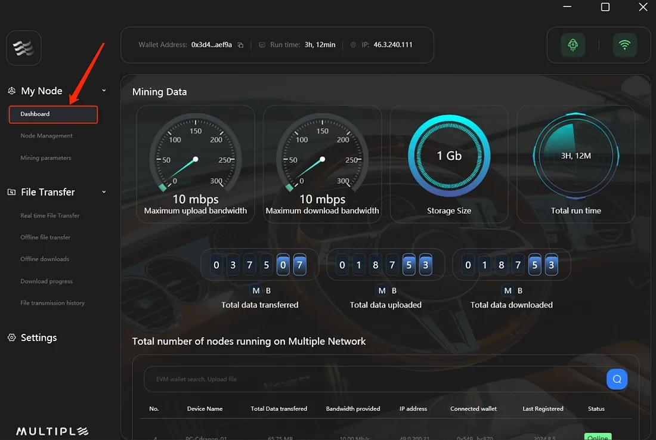This screenshot has width=656, height=440.
Task: Collapse the My Node section chevron
Action: coord(104,91)
